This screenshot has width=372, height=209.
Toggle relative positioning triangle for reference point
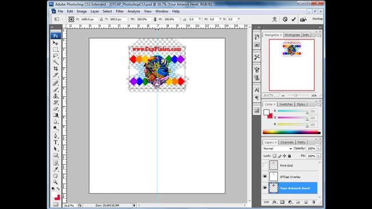coord(101,19)
